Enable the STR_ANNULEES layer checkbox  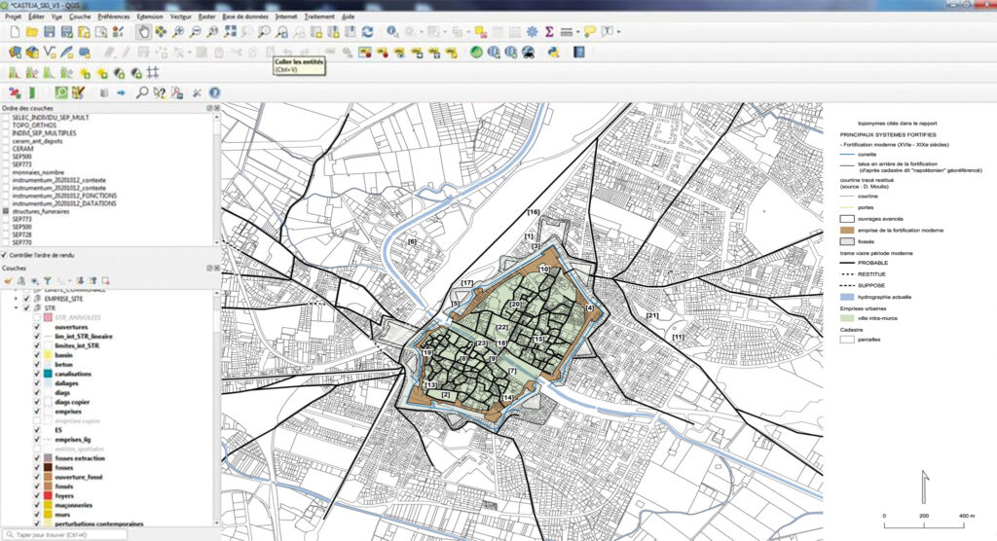[37, 317]
